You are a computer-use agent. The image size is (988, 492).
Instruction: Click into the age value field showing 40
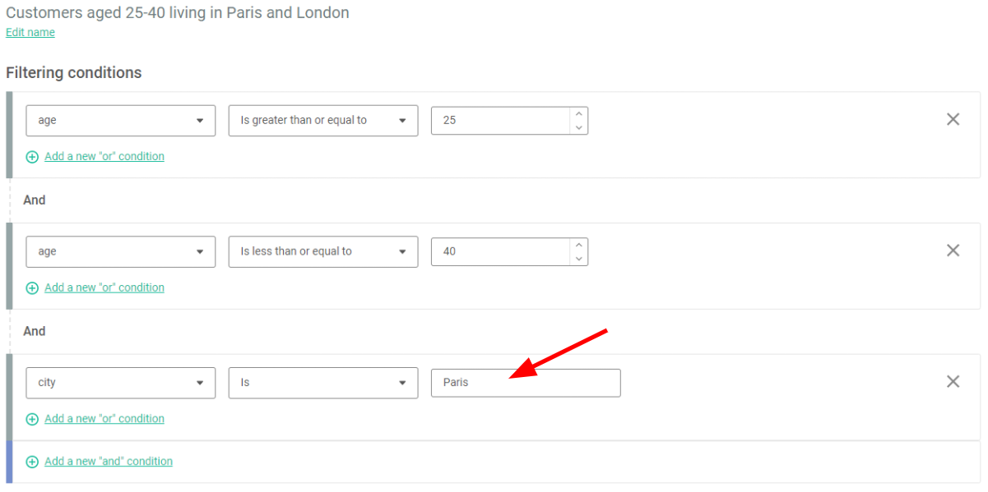(x=500, y=251)
